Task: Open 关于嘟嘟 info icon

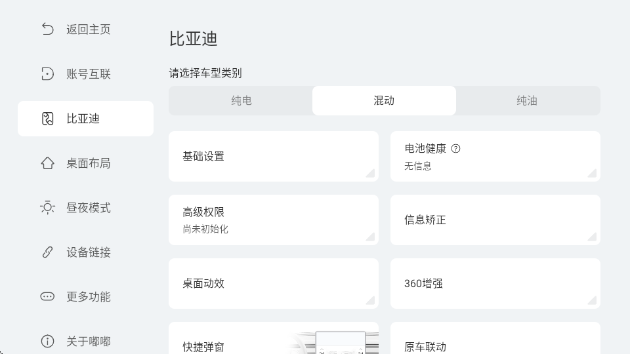Action: click(47, 341)
